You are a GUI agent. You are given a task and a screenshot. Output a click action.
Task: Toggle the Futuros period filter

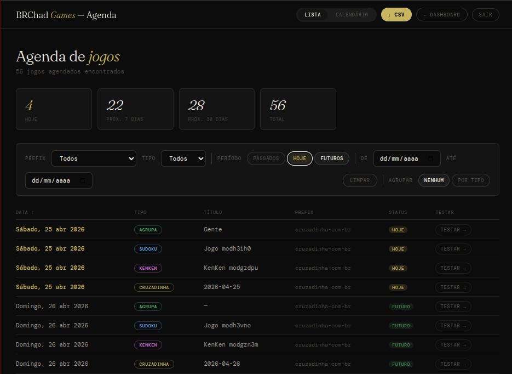coord(332,158)
